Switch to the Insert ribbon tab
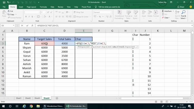 21,7
